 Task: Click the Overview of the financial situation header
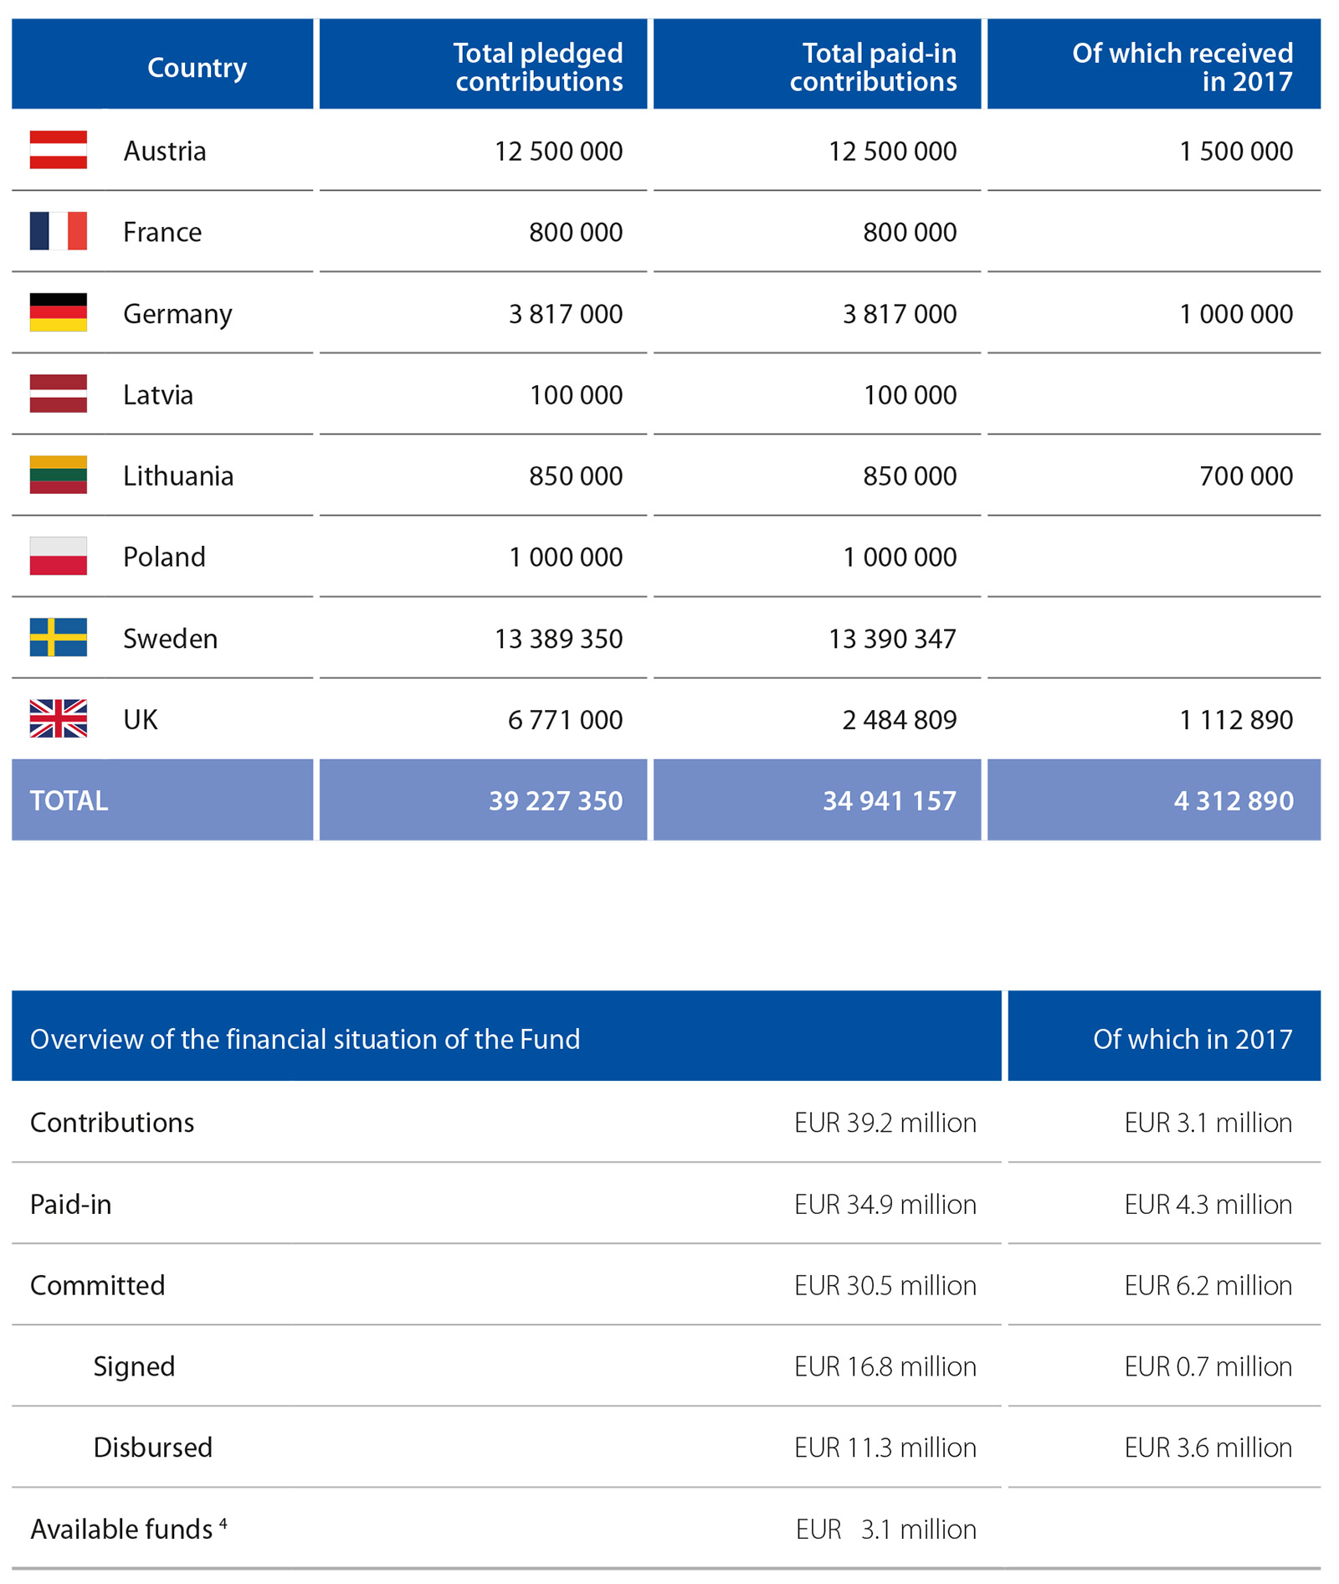point(305,1039)
